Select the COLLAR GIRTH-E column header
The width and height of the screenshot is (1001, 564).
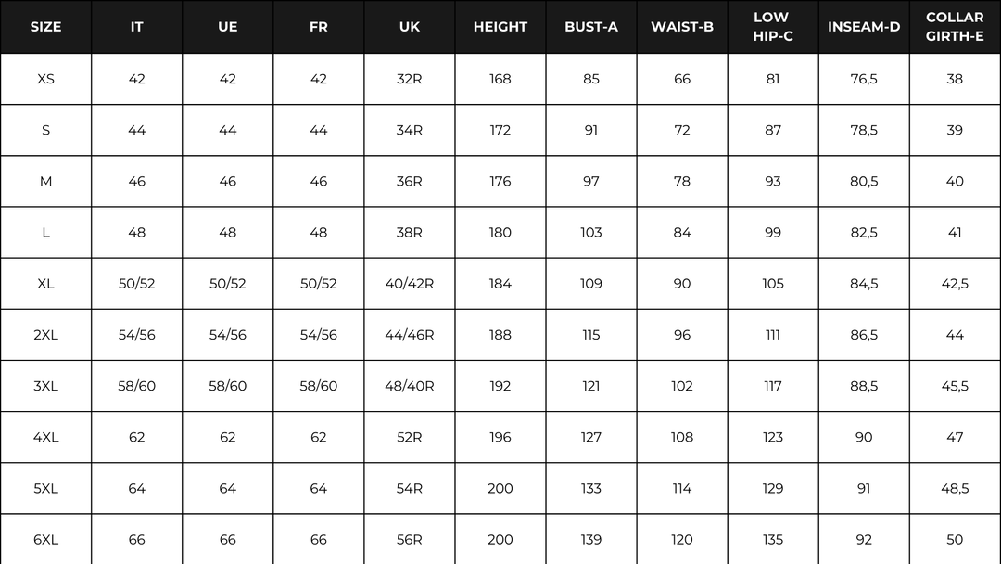[x=955, y=27]
